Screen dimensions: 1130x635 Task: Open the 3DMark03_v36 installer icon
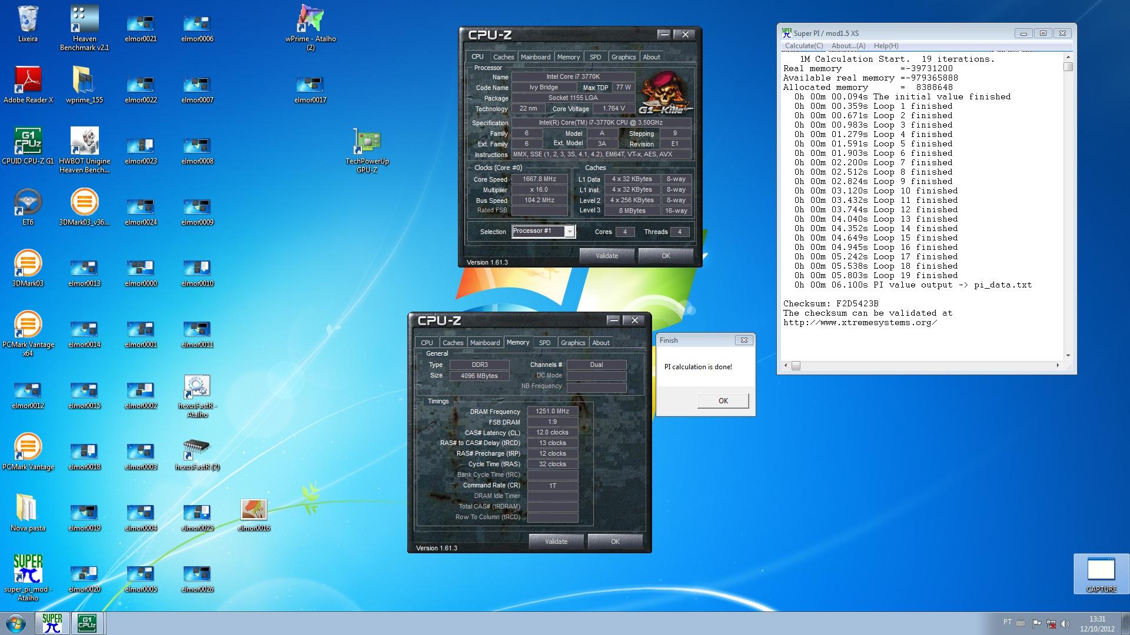coord(84,208)
